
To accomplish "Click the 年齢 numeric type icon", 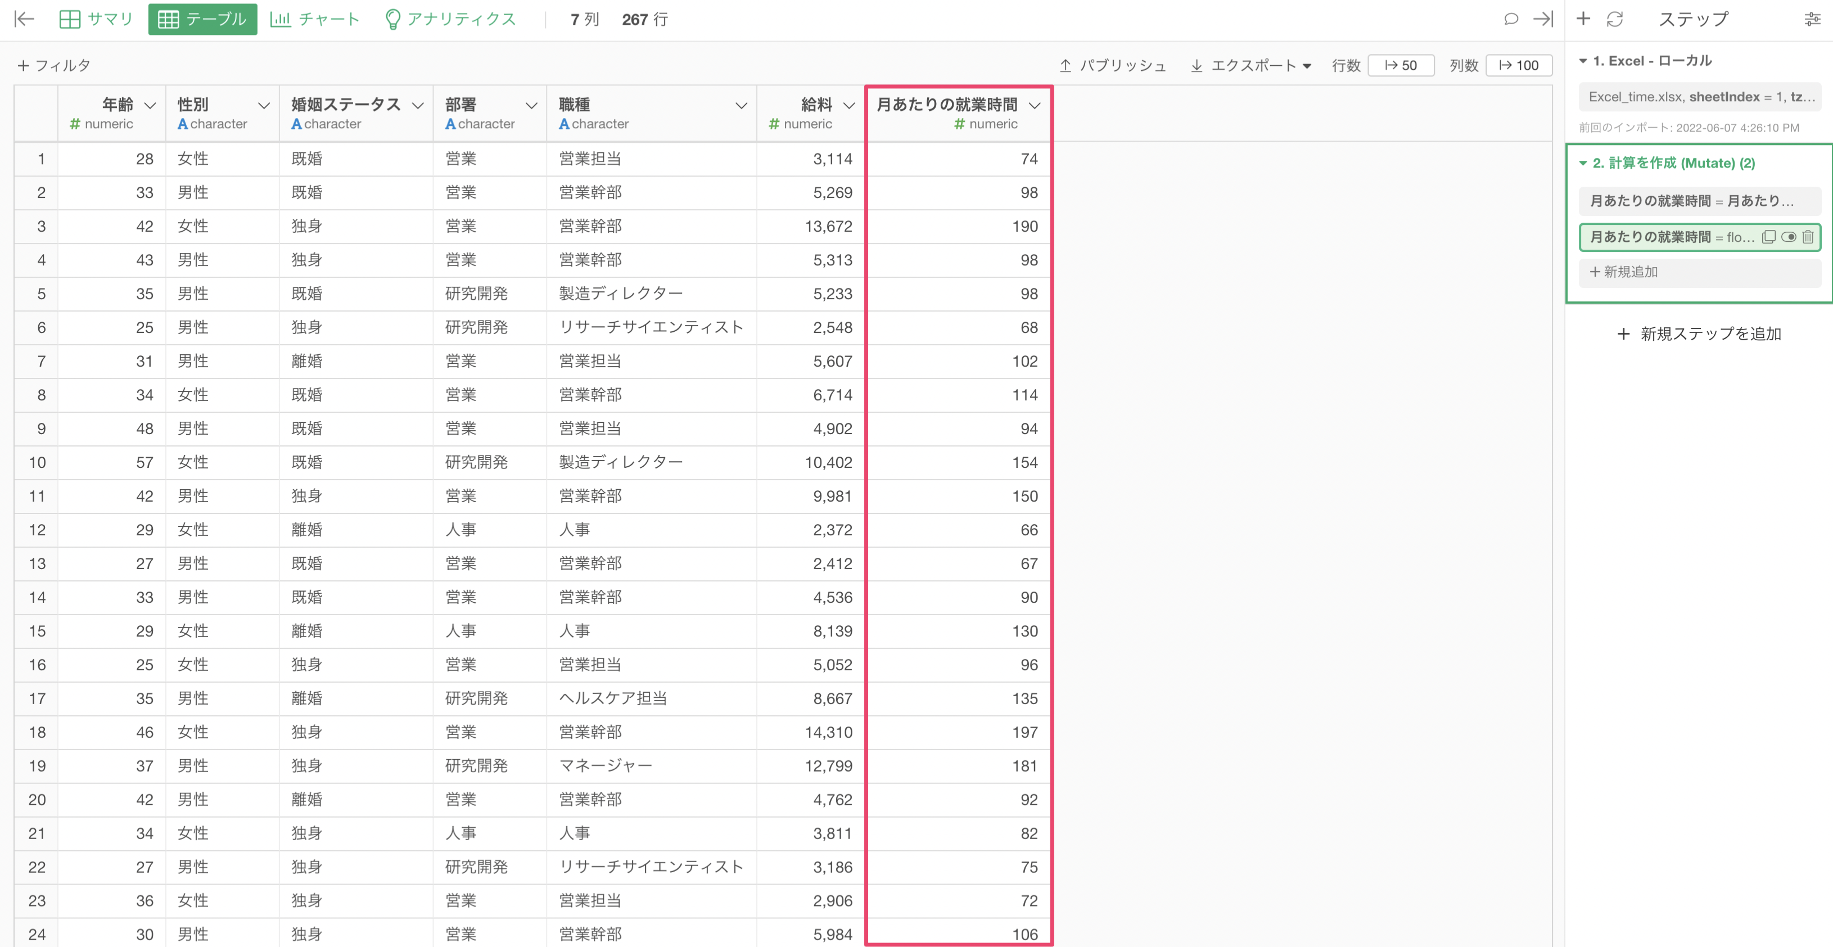I will (75, 124).
